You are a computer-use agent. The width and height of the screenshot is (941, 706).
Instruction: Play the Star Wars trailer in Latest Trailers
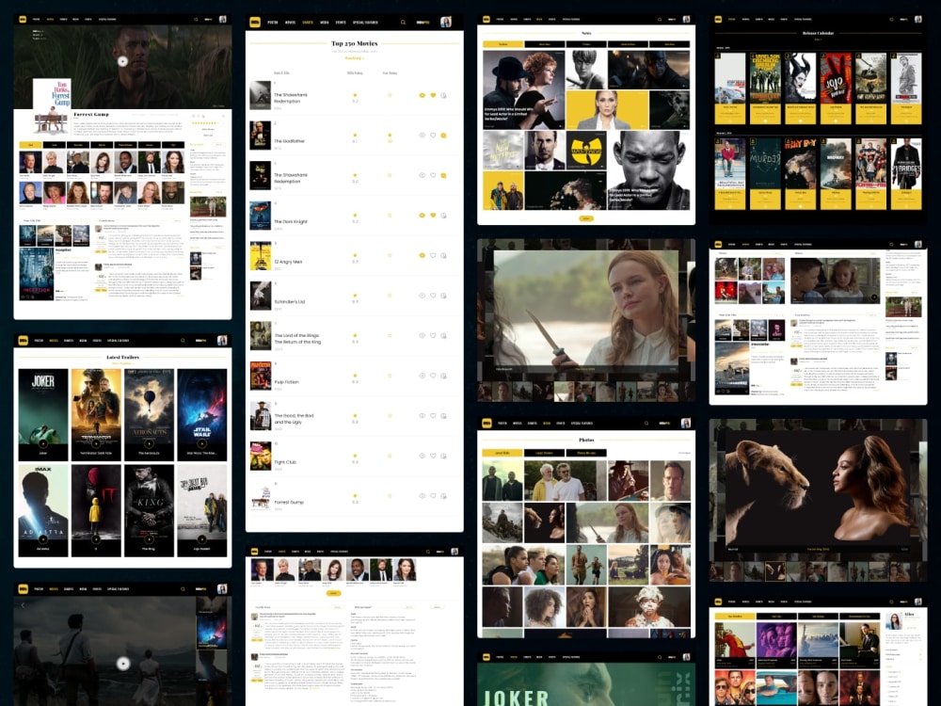click(x=201, y=443)
